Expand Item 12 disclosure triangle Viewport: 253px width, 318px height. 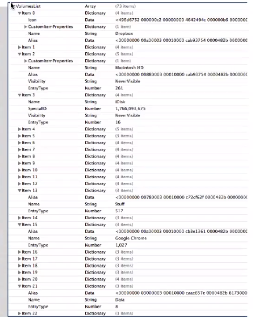[20, 184]
